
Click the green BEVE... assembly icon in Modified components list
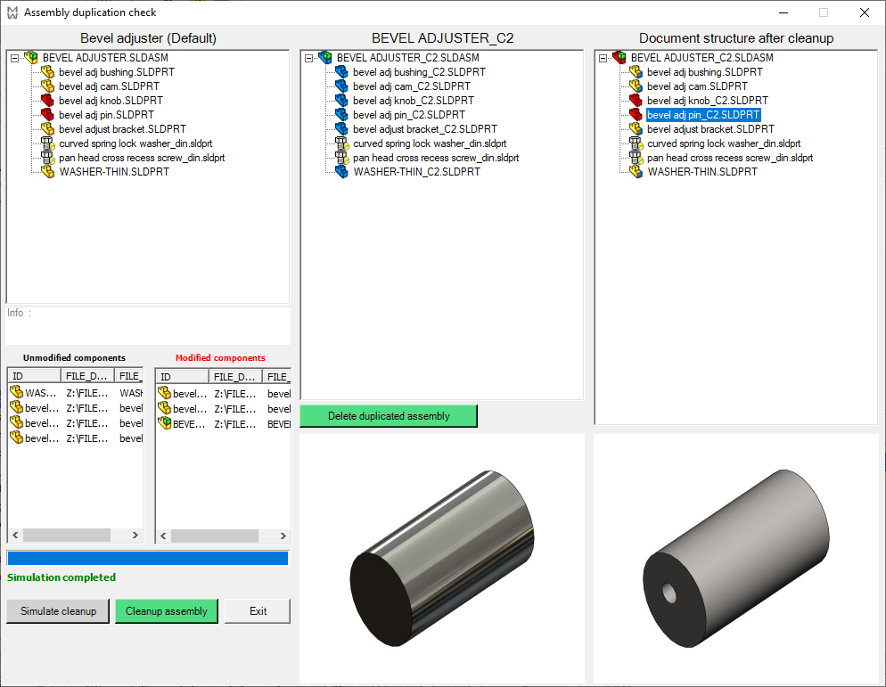point(164,423)
